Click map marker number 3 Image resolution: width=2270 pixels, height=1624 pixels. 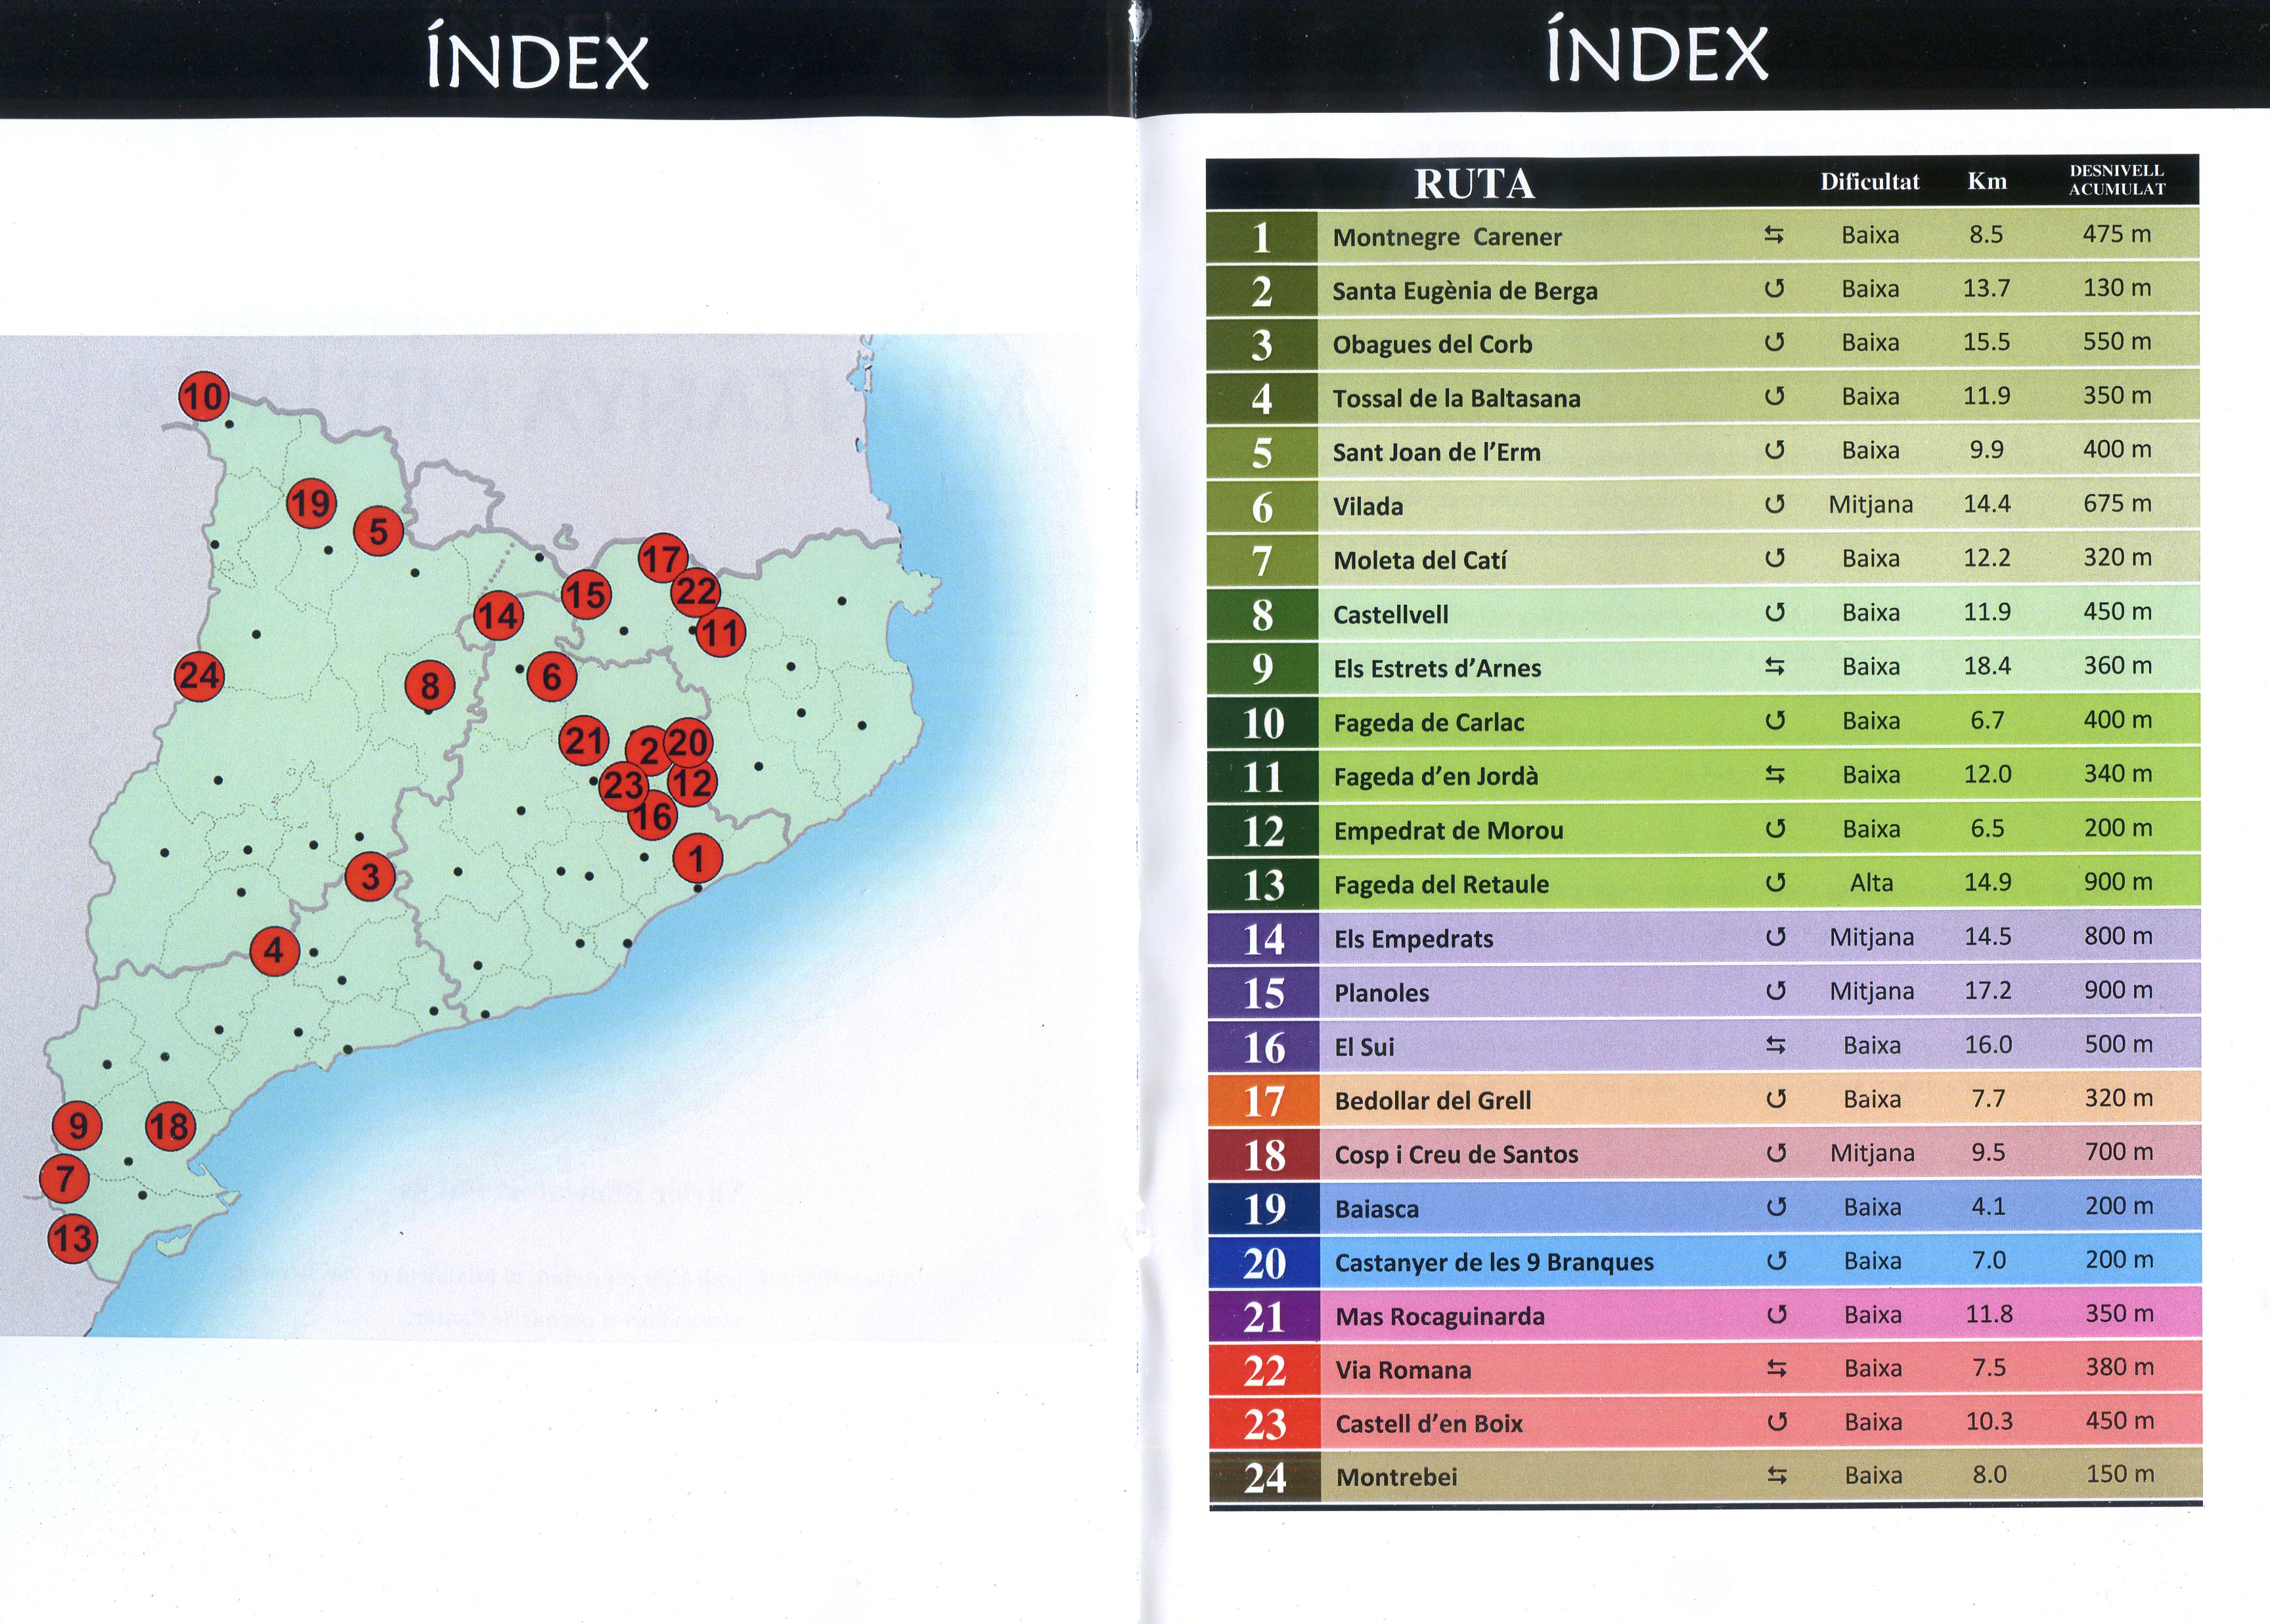pos(370,877)
